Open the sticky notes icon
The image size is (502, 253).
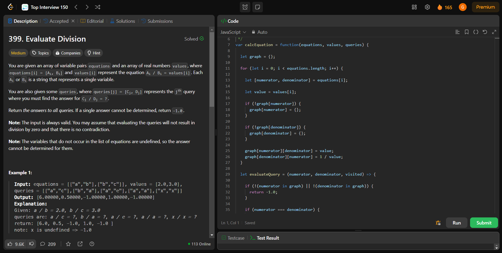pyautogui.click(x=257, y=7)
